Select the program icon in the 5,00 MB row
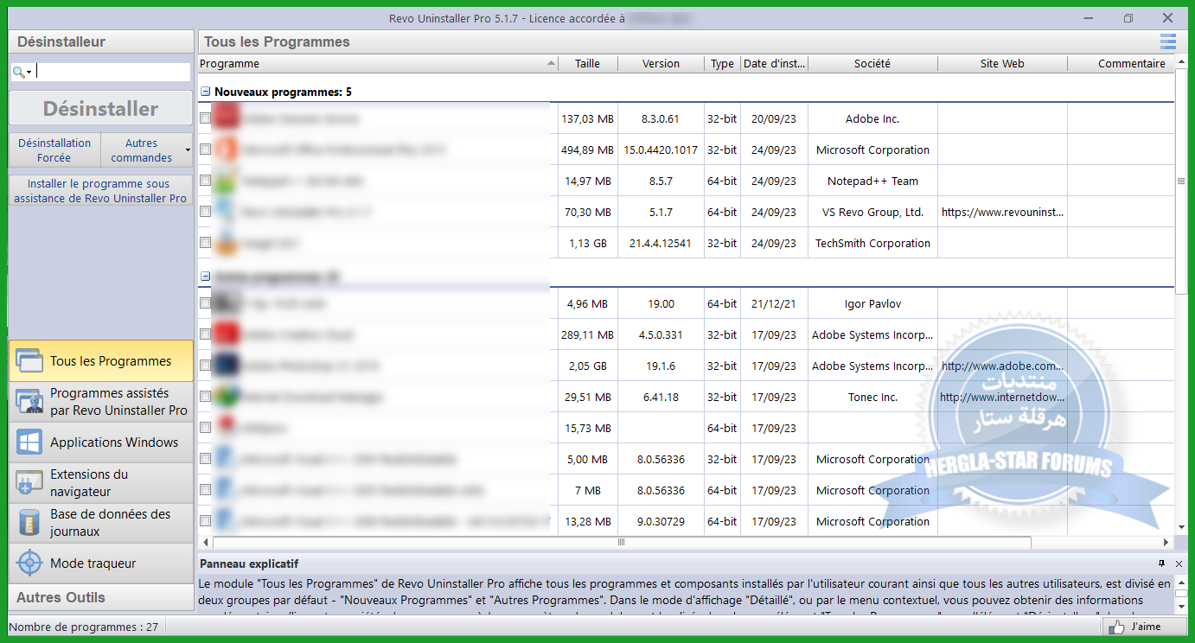 click(x=225, y=459)
